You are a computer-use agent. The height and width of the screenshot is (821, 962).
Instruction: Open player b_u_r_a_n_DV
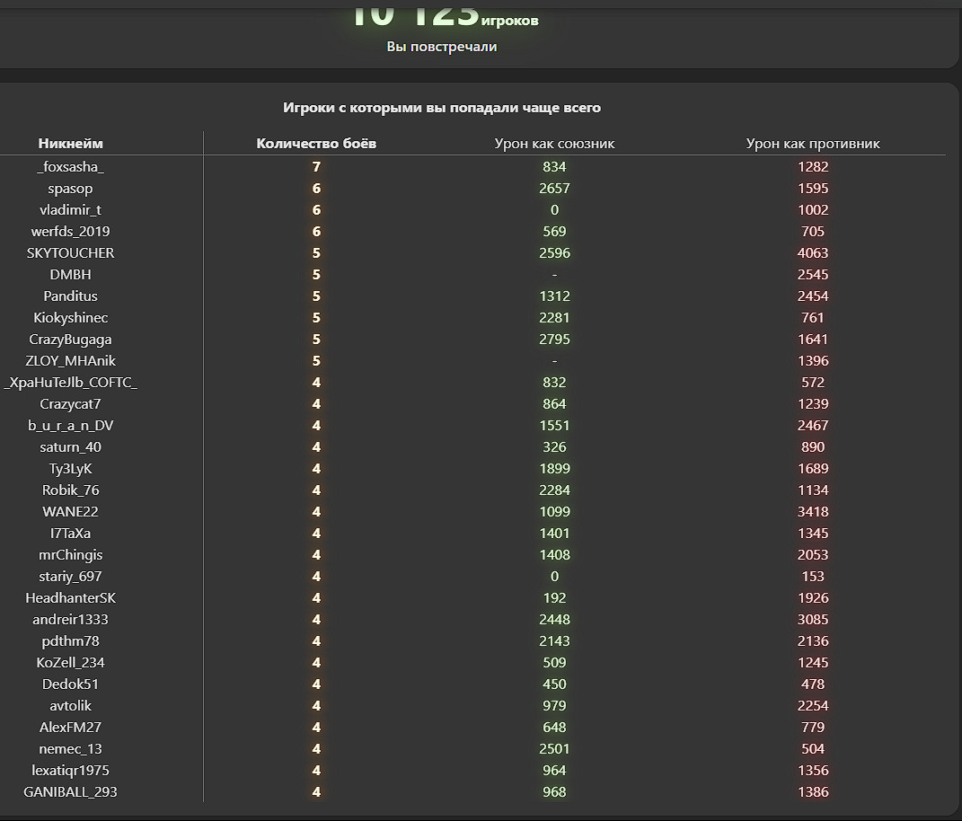coord(70,426)
